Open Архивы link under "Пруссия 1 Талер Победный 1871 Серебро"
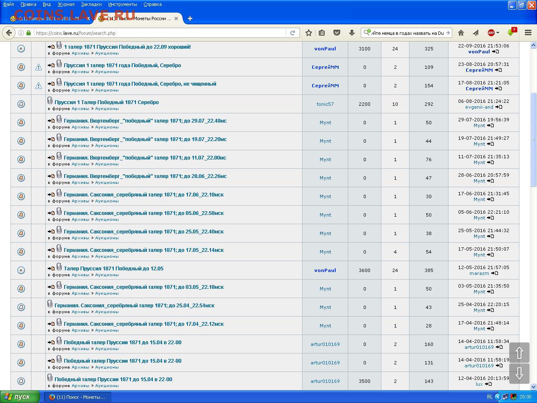Screen dimensions: 537x403 [x=80, y=109]
